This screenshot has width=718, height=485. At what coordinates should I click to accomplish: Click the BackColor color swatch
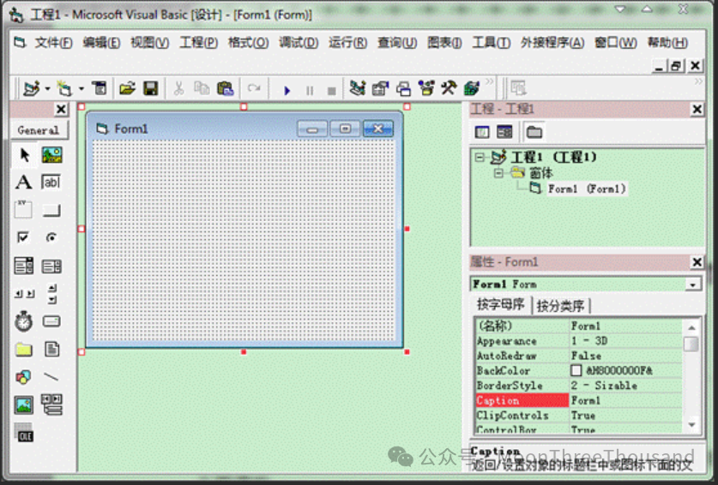[576, 371]
